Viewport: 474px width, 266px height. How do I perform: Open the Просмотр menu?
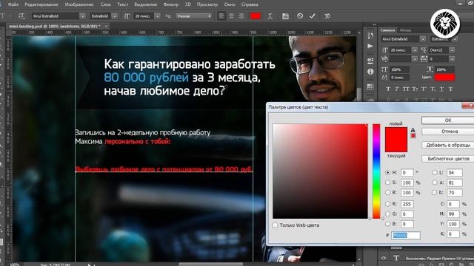(207, 4)
